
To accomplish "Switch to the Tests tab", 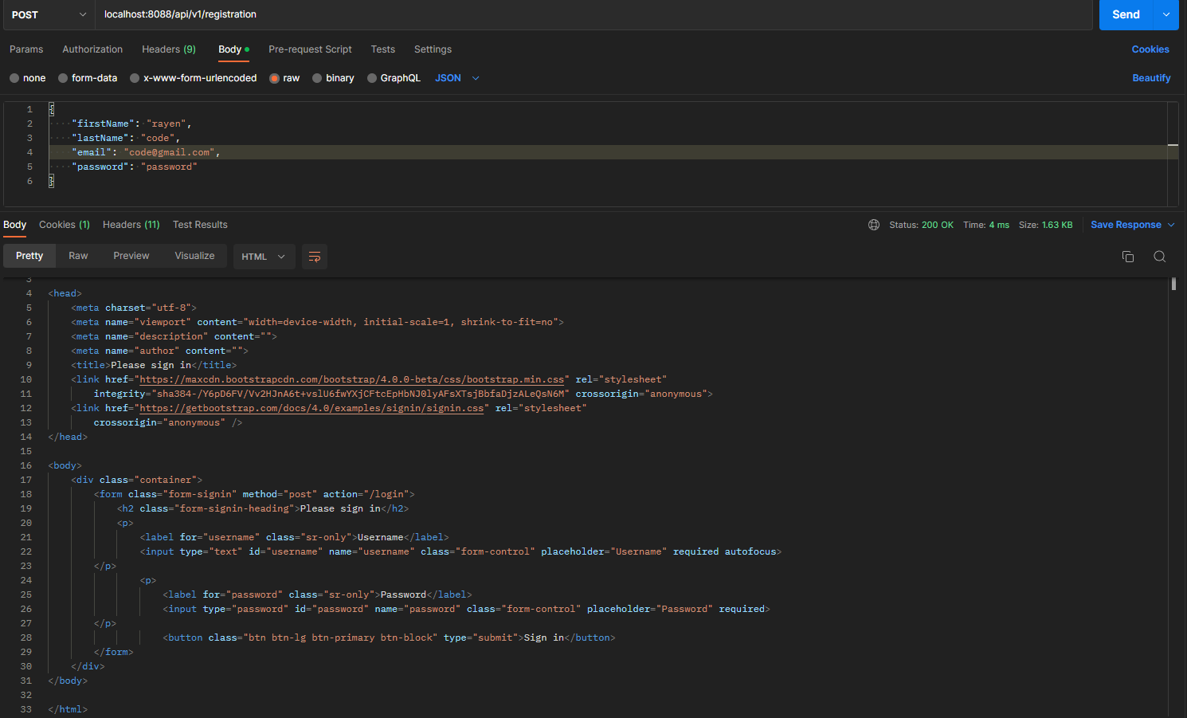I will [x=383, y=49].
